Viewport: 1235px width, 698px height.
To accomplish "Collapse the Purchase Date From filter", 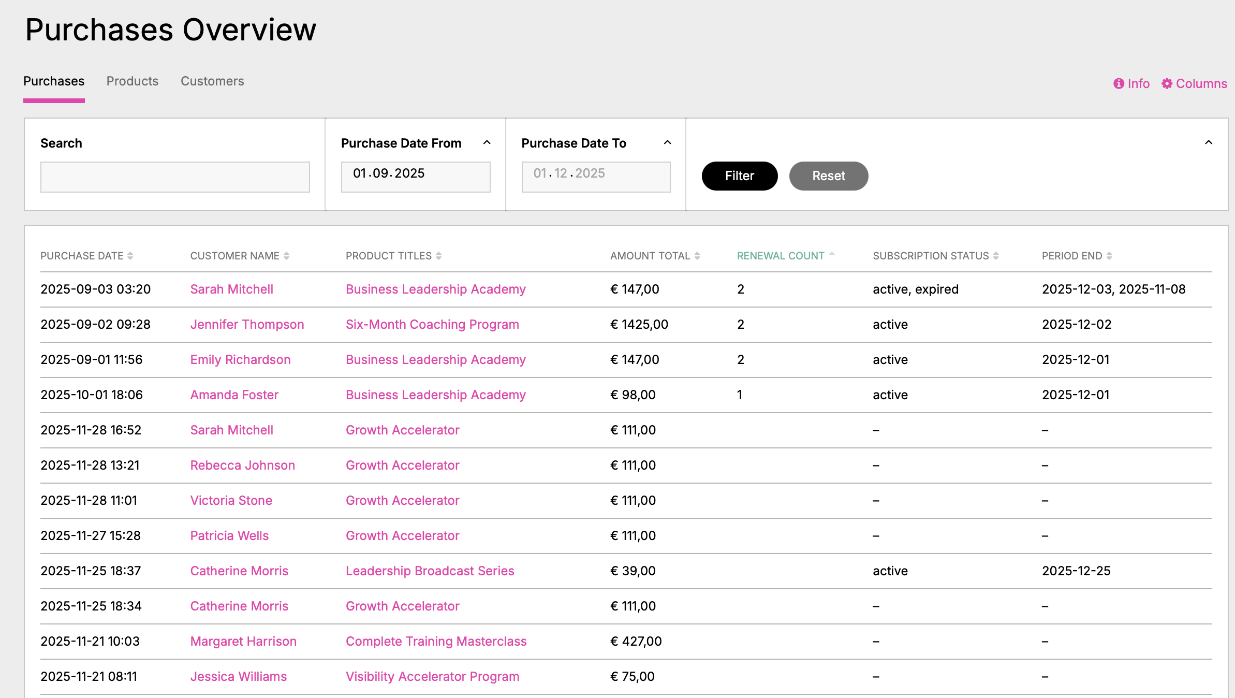I will point(487,142).
